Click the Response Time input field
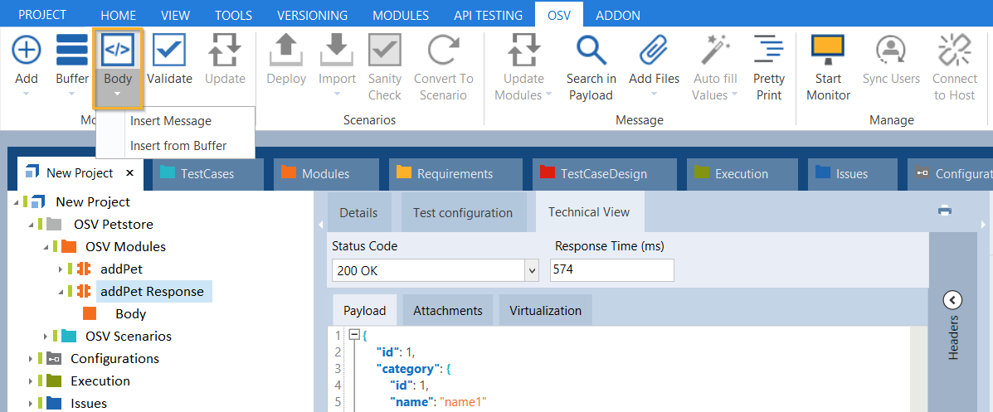Image resolution: width=993 pixels, height=412 pixels. tap(611, 270)
